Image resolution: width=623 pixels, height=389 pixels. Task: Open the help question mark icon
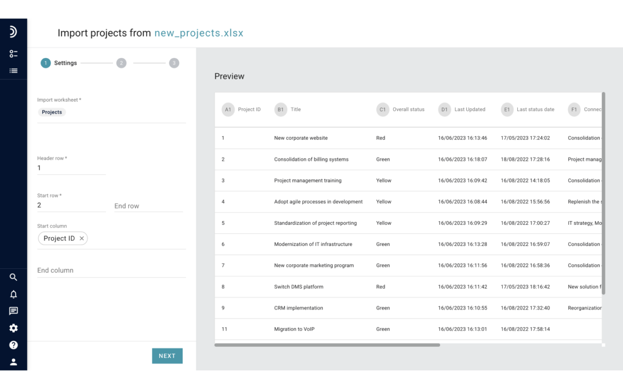(14, 345)
